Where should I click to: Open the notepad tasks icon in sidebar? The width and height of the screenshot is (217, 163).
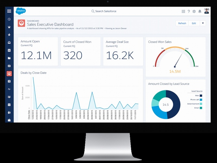coord(9,50)
